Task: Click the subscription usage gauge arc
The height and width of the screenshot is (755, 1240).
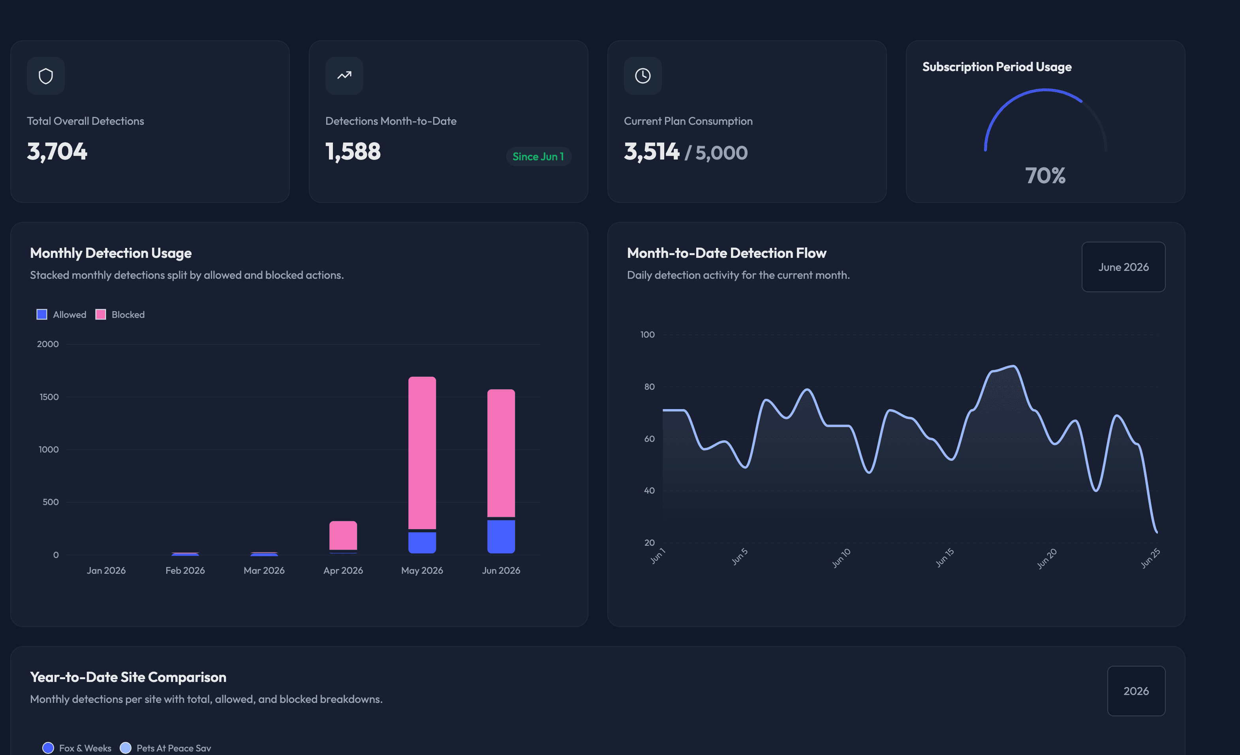Action: [1045, 120]
